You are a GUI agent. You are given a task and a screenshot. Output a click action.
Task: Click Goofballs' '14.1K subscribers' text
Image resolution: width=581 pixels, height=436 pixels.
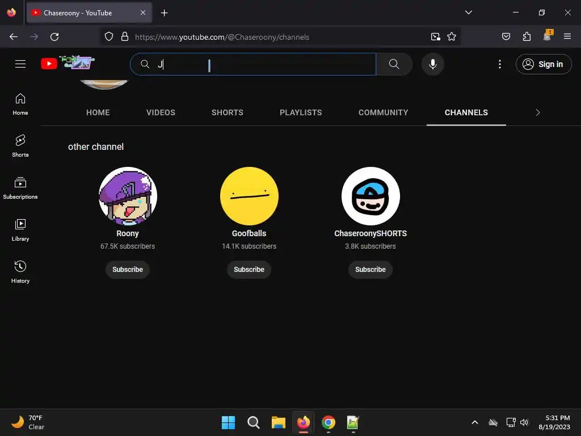tap(249, 246)
